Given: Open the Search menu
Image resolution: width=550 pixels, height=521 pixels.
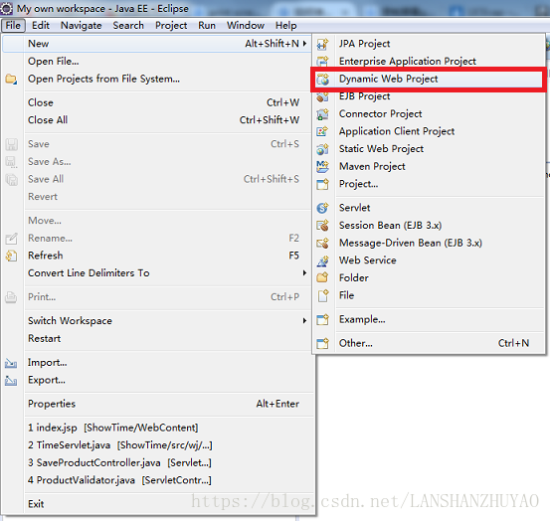Looking at the screenshot, I should click(x=128, y=26).
